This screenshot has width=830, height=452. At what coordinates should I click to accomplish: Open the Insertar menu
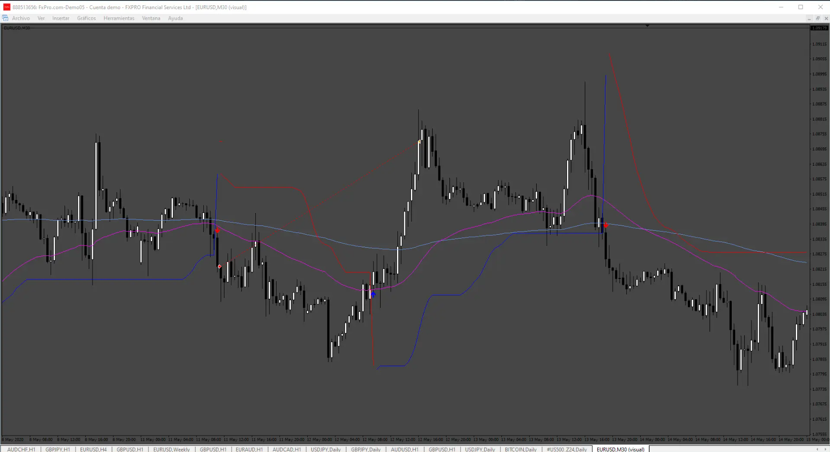(x=61, y=18)
